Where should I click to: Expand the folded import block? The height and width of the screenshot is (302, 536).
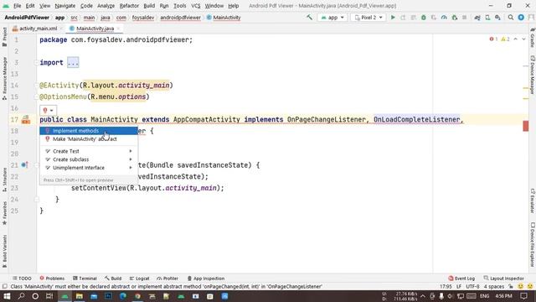point(73,63)
